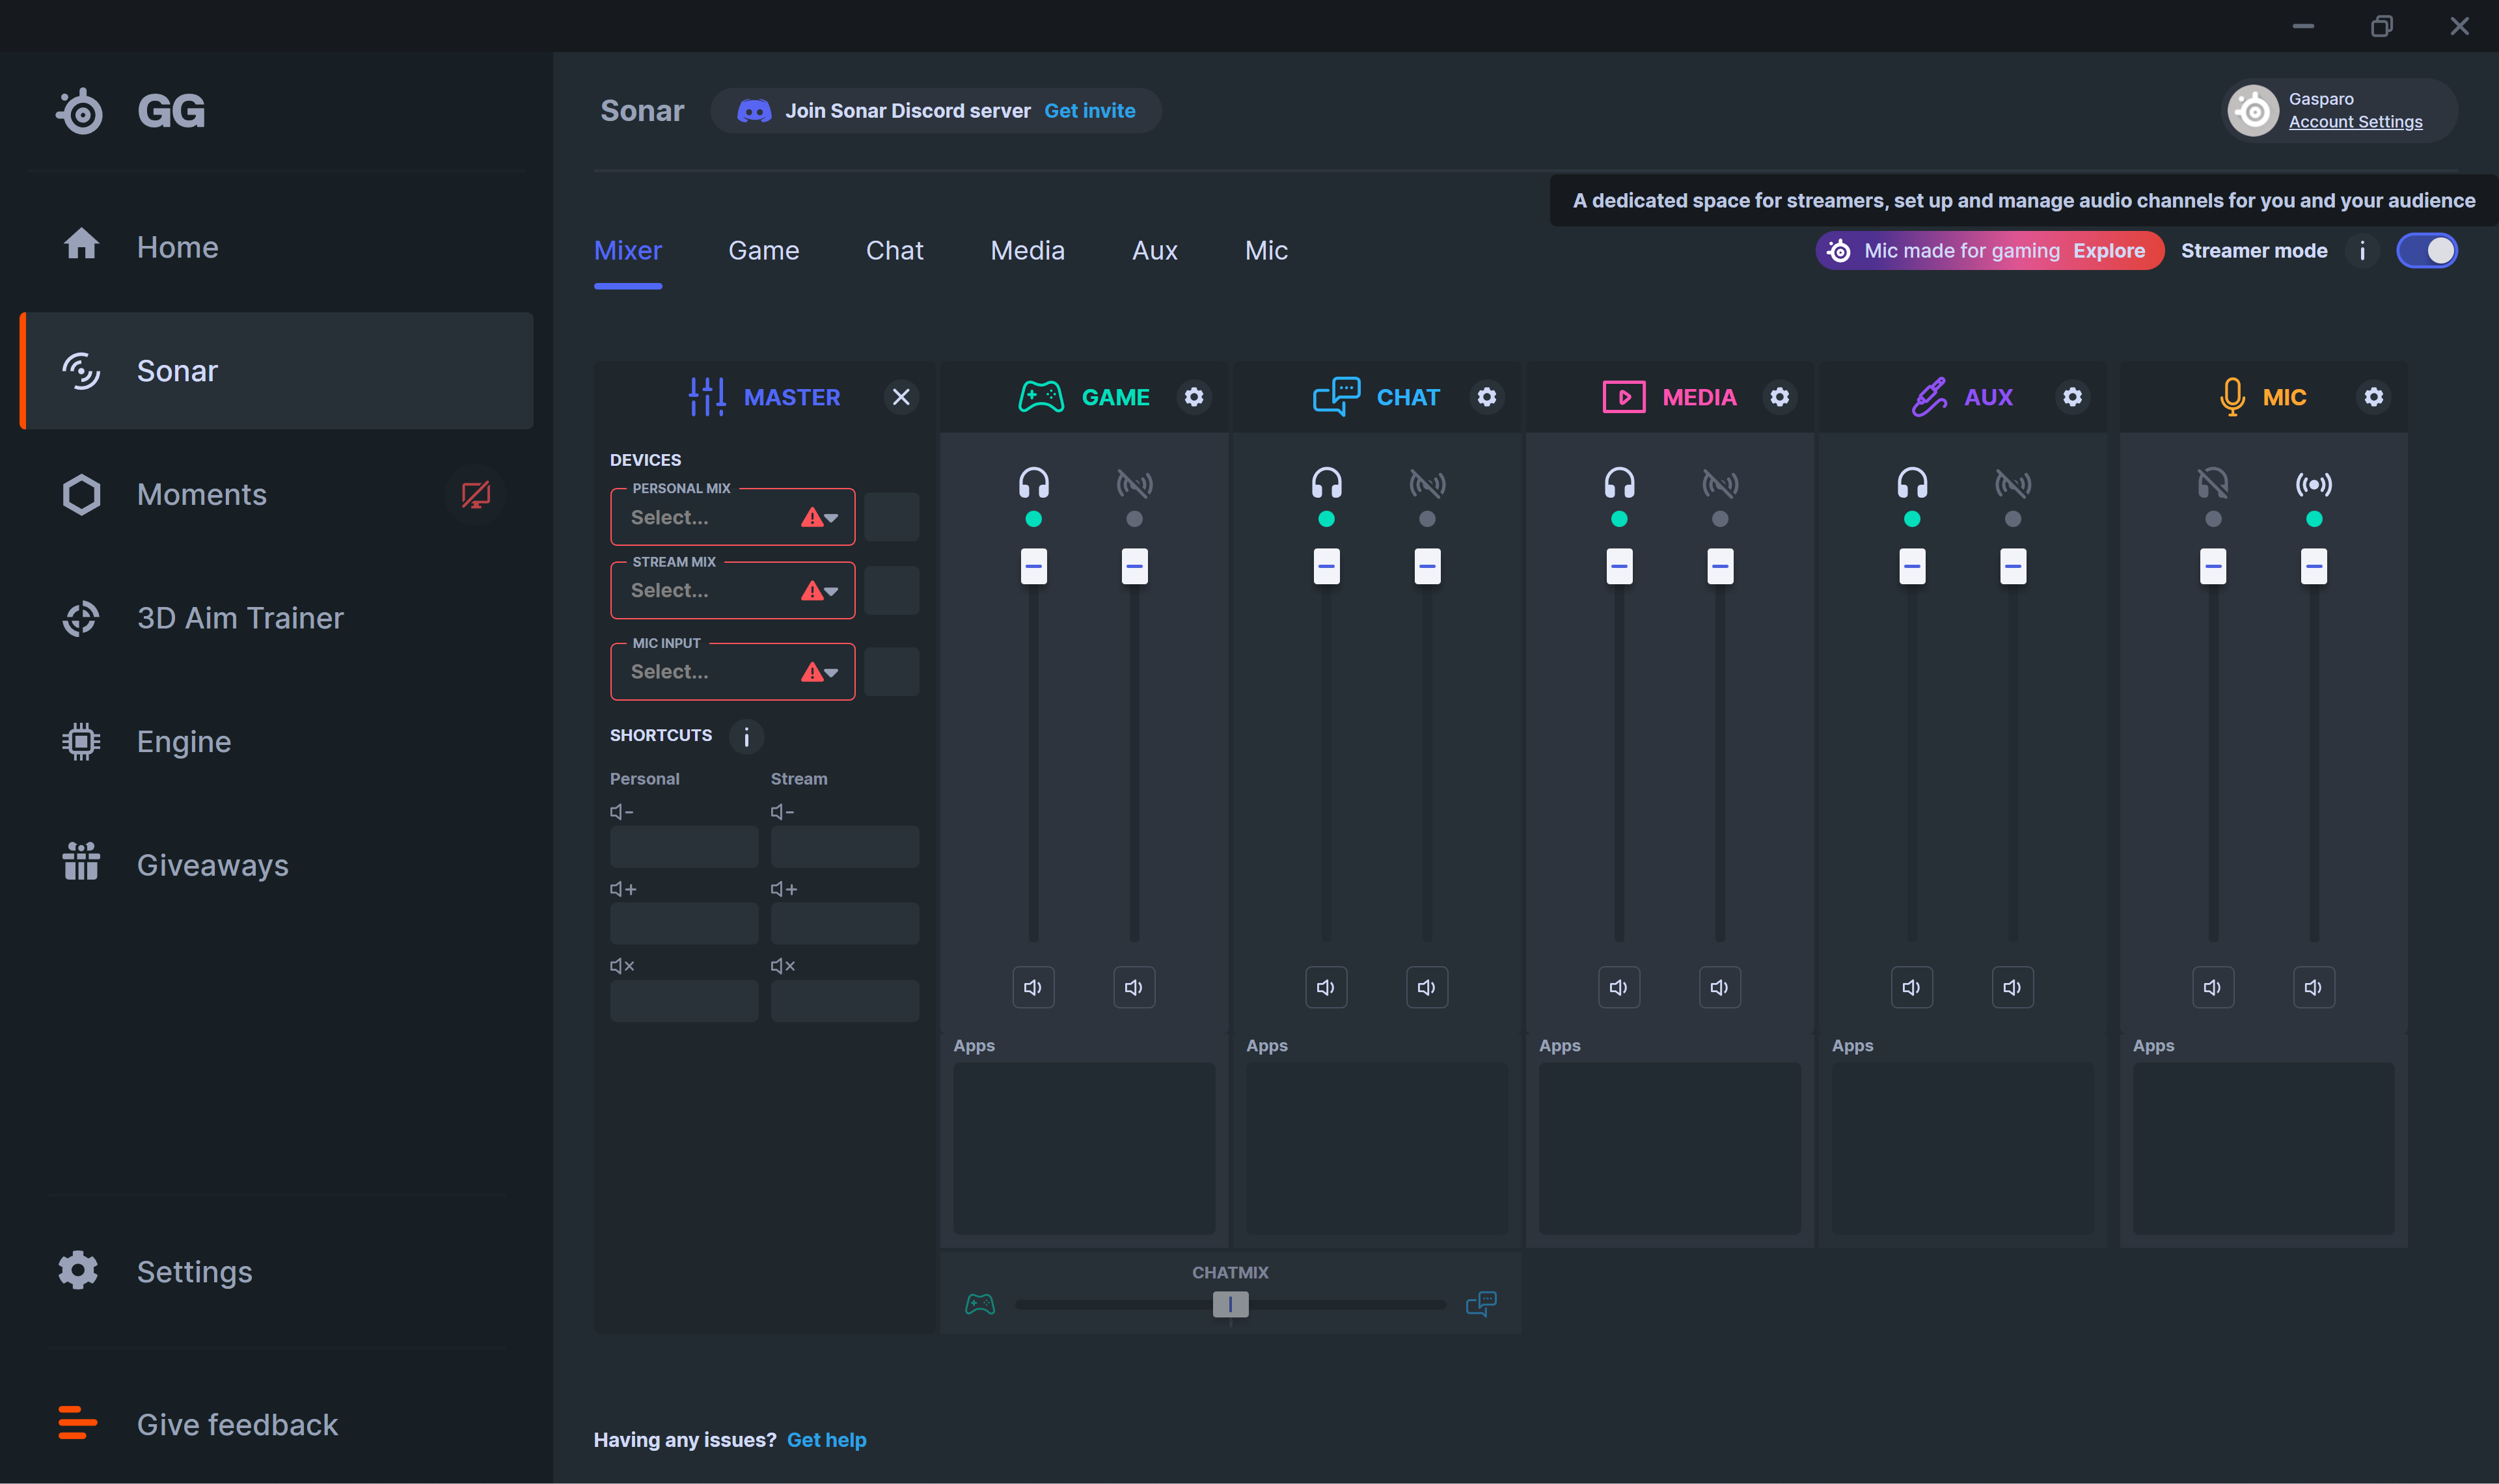The height and width of the screenshot is (1484, 2499).
Task: Click Personal mute shortcut field
Action: (x=685, y=1000)
